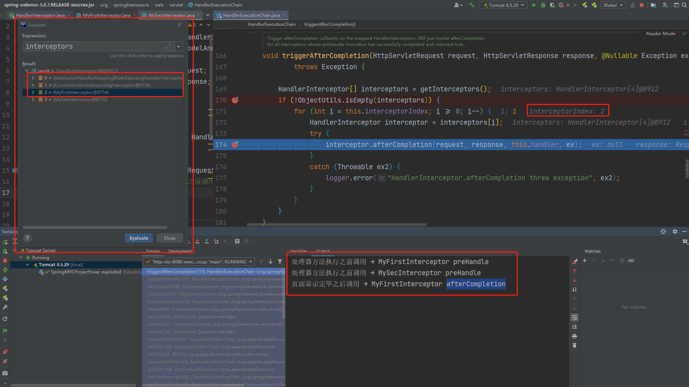Print console output with the printer icon

(x=575, y=336)
